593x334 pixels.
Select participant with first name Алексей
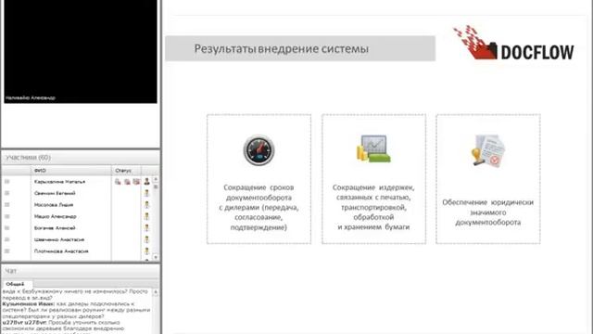[55, 228]
